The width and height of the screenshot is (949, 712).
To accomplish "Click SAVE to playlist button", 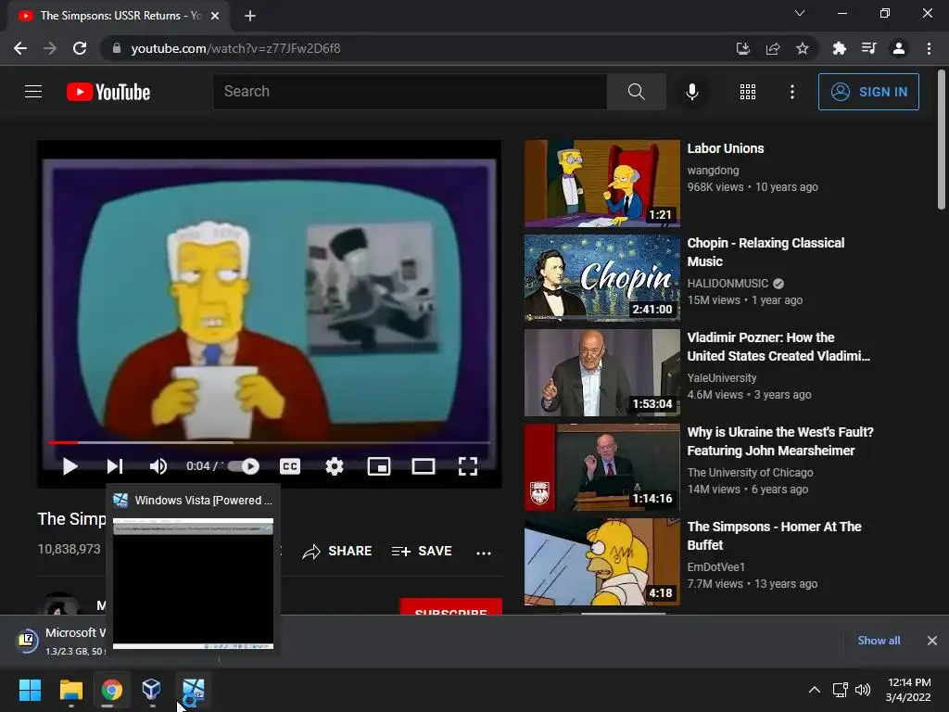I will tap(422, 551).
